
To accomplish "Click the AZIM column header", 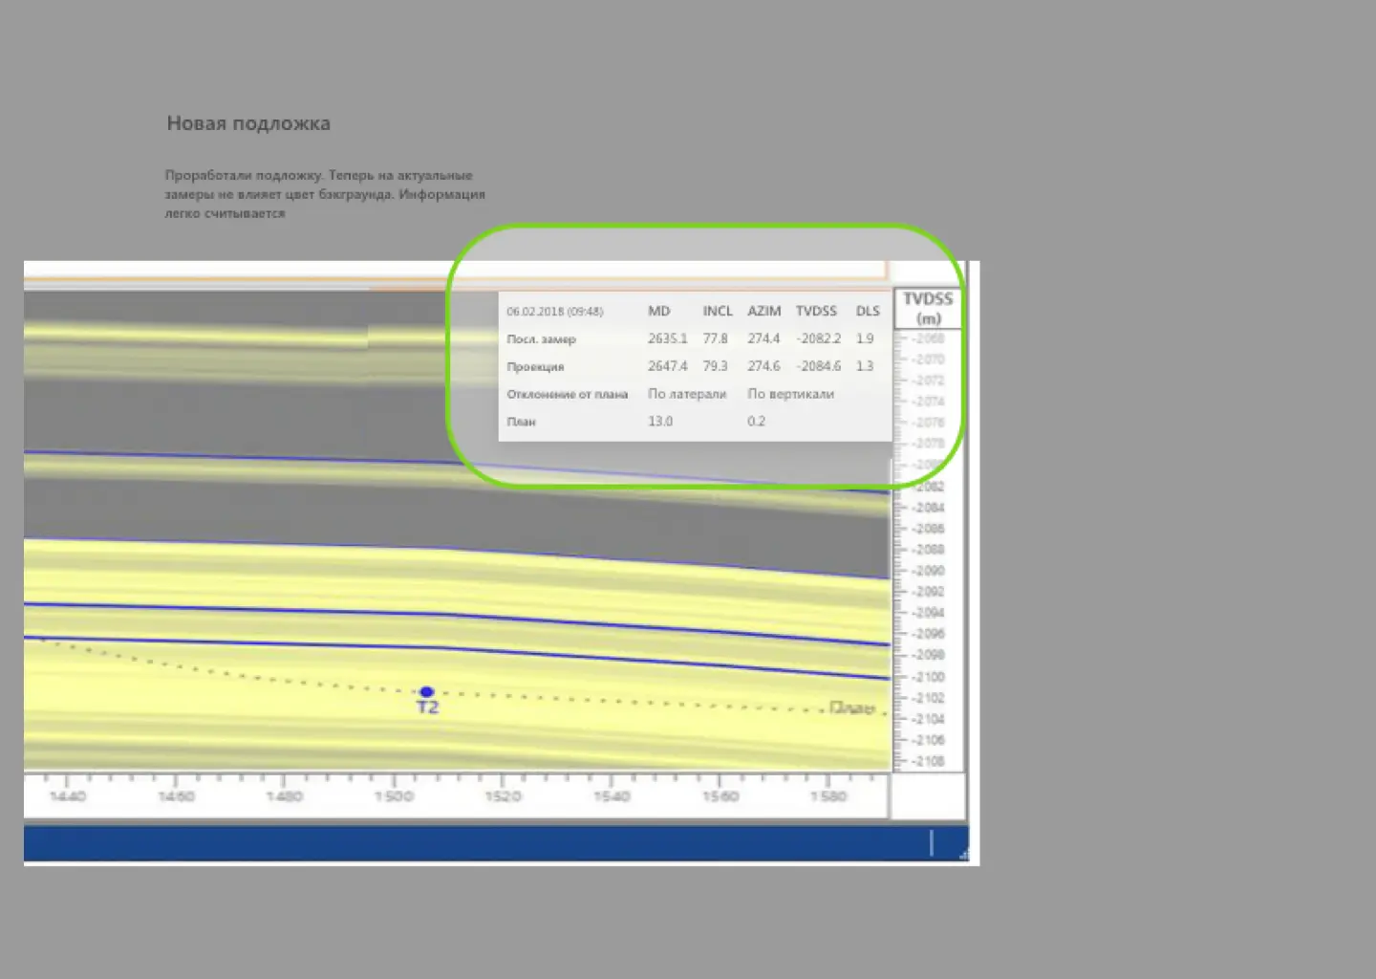I will point(764,311).
